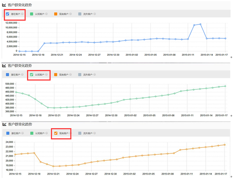
Task: Enable 流失客户 grey legend box in bottom panel
Action: click(x=80, y=133)
